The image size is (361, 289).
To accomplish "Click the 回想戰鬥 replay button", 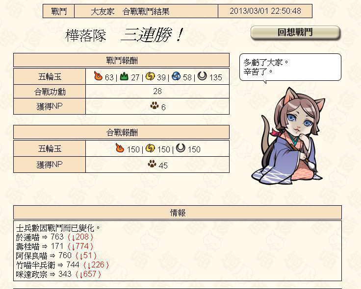I will pyautogui.click(x=295, y=32).
